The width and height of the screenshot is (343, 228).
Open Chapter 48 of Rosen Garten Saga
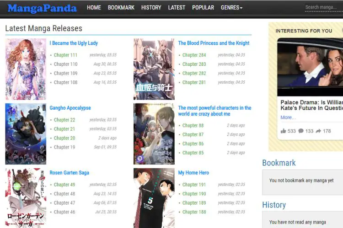[x=64, y=194]
